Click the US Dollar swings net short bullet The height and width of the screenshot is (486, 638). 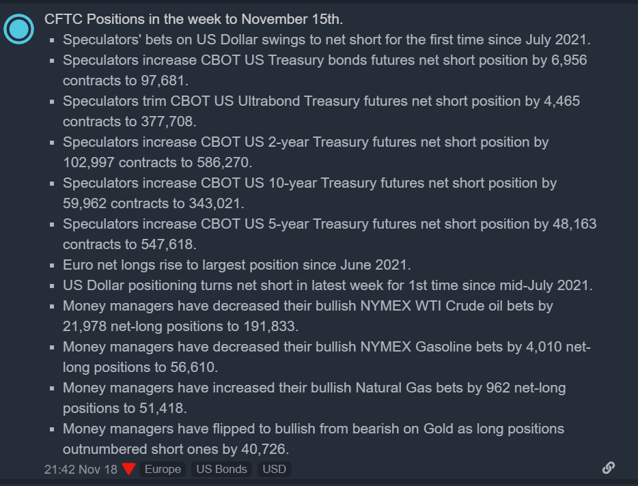pos(327,40)
